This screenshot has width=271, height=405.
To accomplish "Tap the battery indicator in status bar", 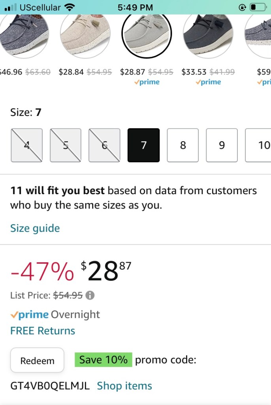I will click(x=258, y=7).
